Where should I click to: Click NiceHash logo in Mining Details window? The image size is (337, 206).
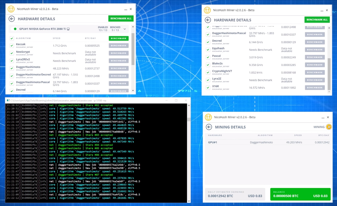point(208,117)
